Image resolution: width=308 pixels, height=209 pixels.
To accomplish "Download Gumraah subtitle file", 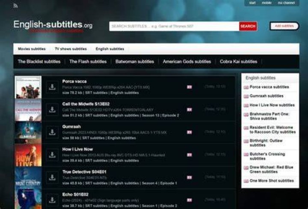I will (x=52, y=132).
